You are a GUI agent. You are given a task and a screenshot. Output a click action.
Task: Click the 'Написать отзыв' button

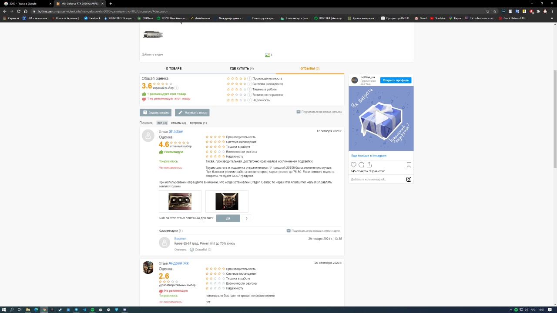[192, 113]
